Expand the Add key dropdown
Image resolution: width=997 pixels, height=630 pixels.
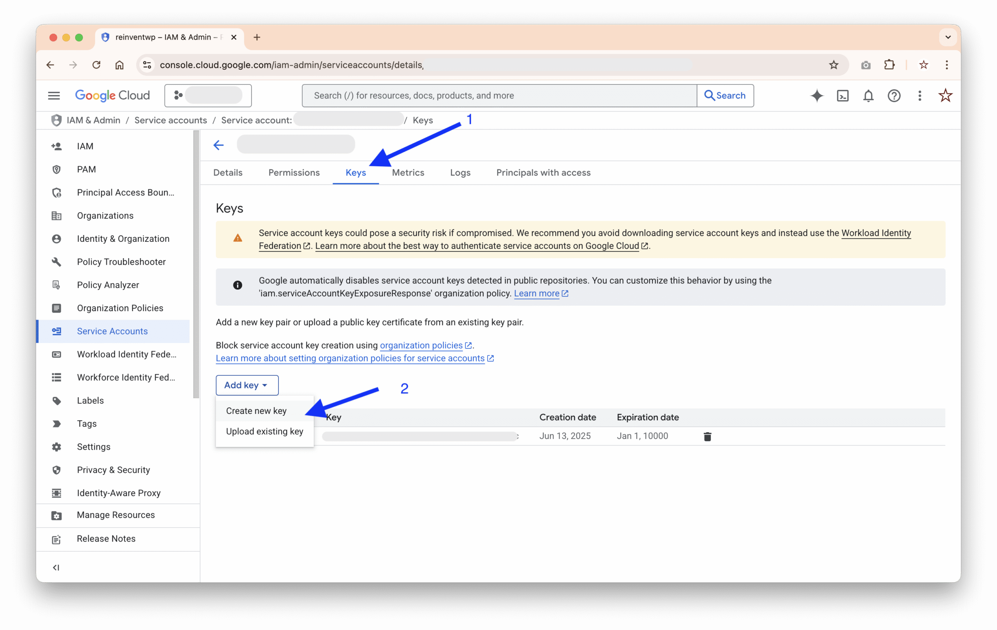(247, 385)
